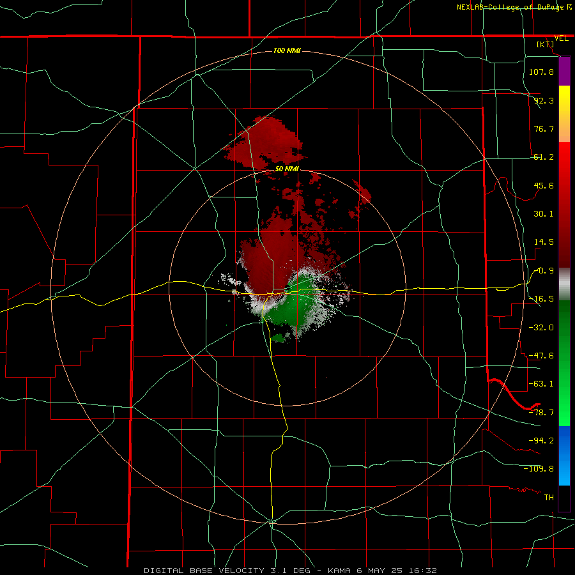Click the 100 NMI range ring label
The width and height of the screenshot is (575, 575).
coord(287,50)
